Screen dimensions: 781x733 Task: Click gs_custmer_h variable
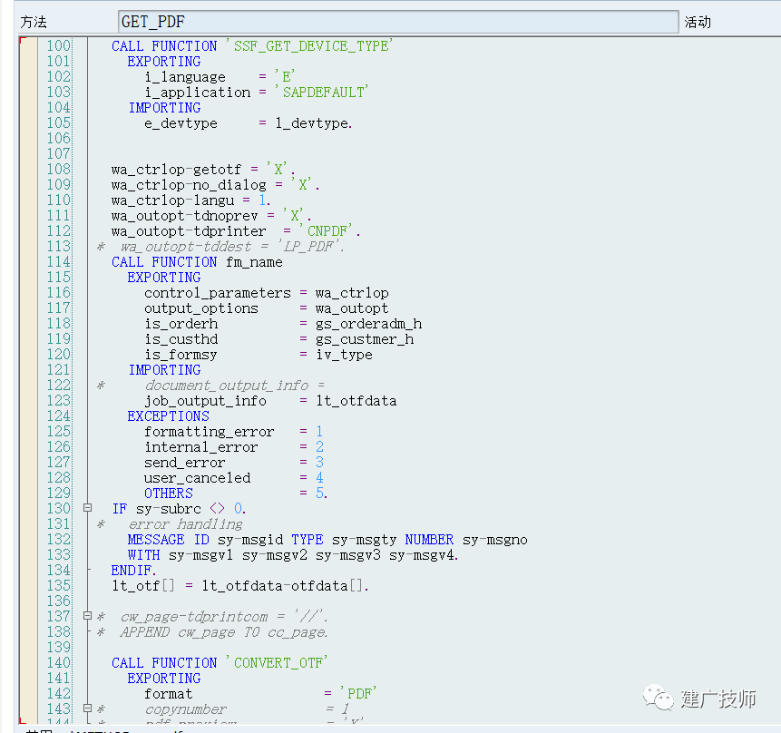(x=365, y=339)
